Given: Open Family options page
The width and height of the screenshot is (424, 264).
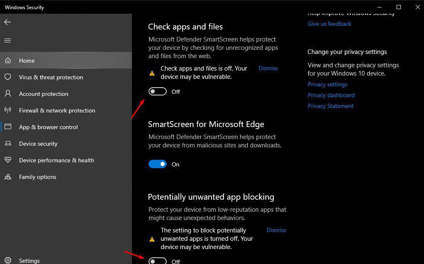Looking at the screenshot, I should [66, 177].
